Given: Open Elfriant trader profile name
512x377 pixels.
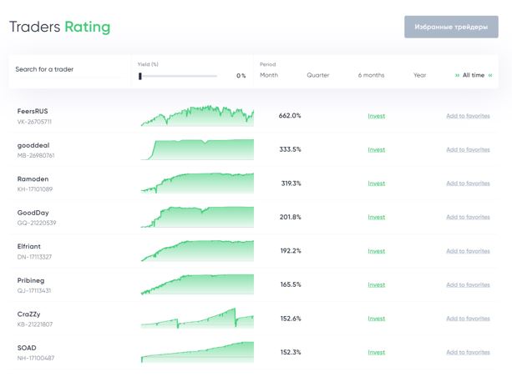Looking at the screenshot, I should pyautogui.click(x=35, y=246).
